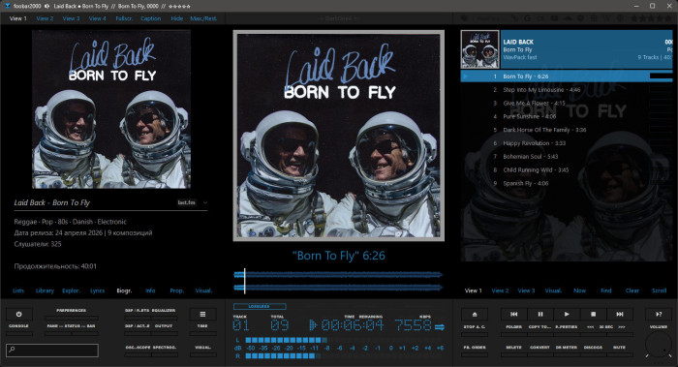Switch to View 2 in the top bar
This screenshot has width=678, height=367.
pyautogui.click(x=45, y=18)
